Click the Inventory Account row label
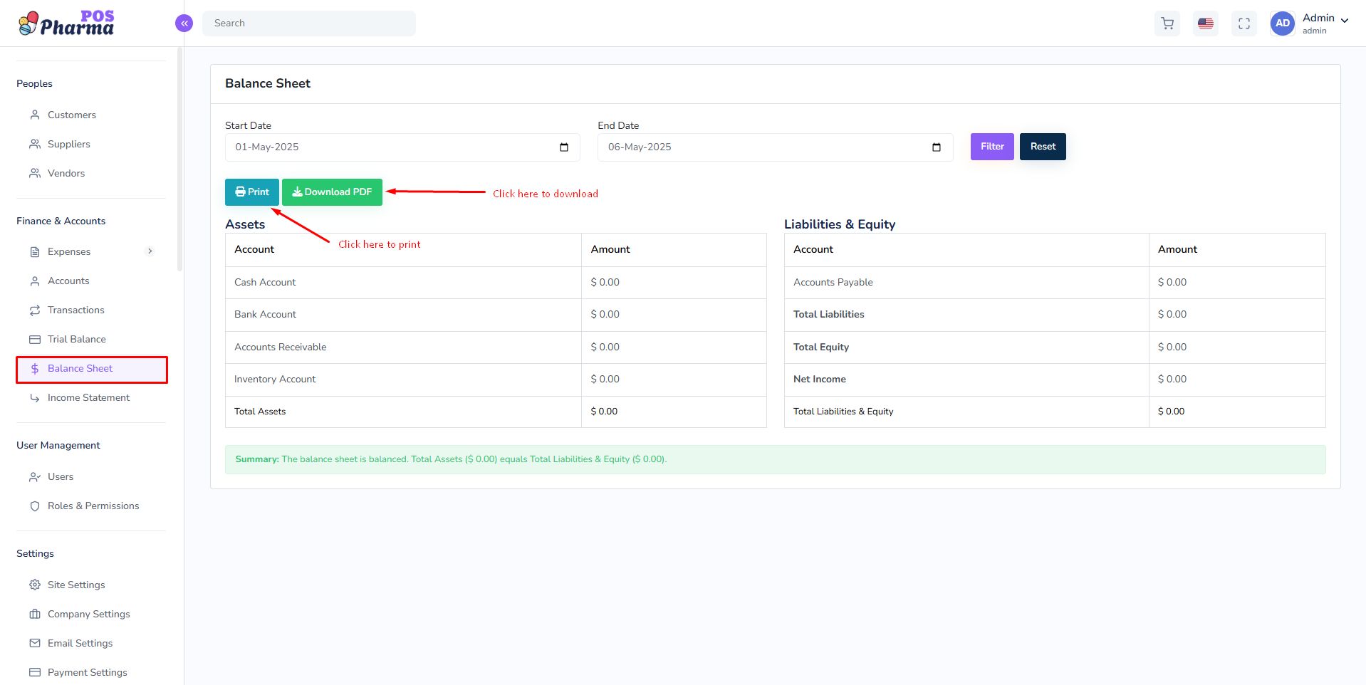 coord(275,379)
